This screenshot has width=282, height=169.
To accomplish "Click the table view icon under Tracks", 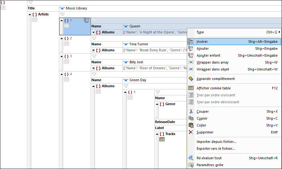I will (x=162, y=139).
